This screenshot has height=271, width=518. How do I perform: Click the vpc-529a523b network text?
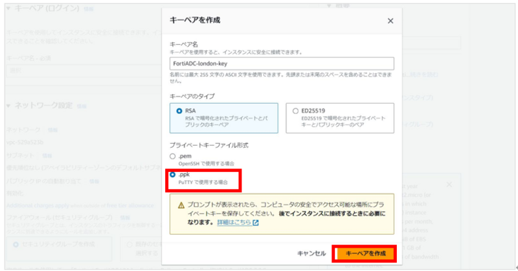pyautogui.click(x=25, y=142)
